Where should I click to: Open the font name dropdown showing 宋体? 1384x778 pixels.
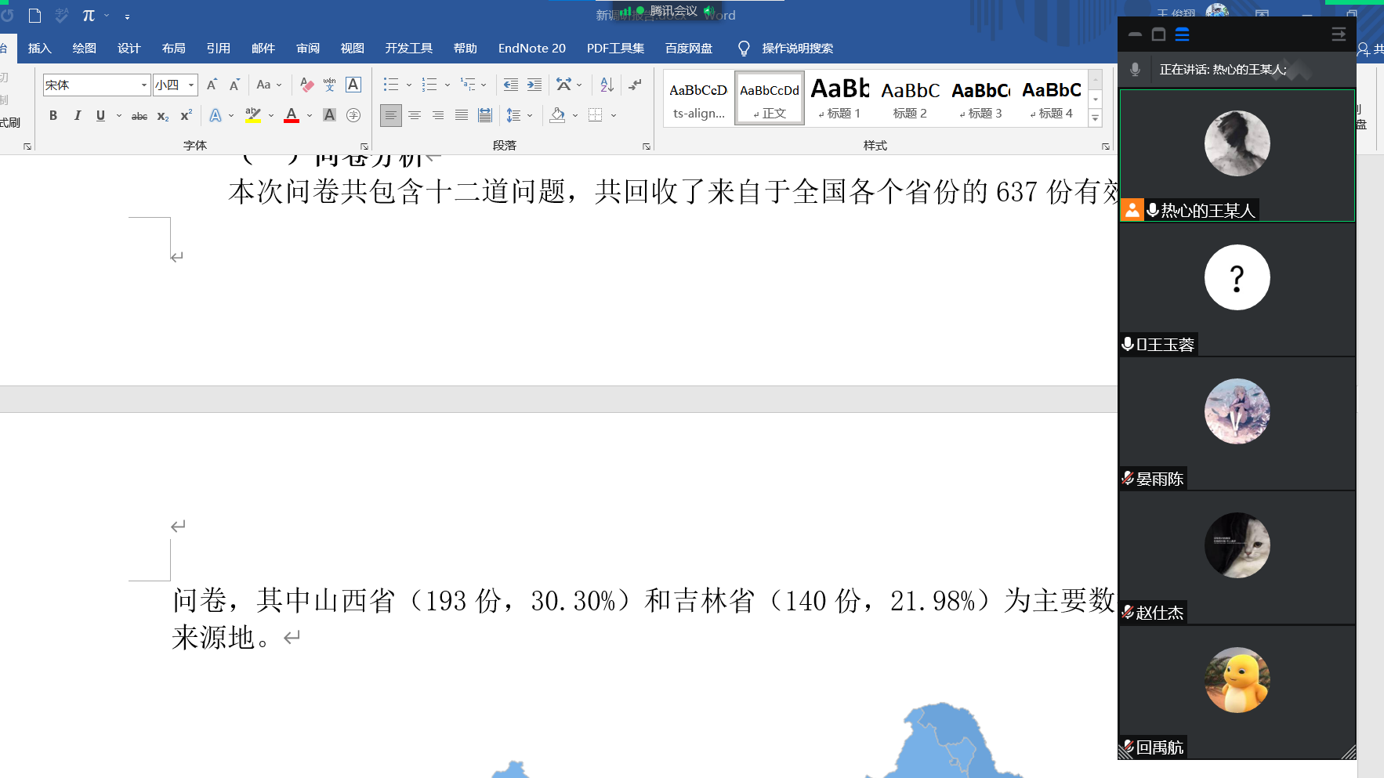pos(144,85)
